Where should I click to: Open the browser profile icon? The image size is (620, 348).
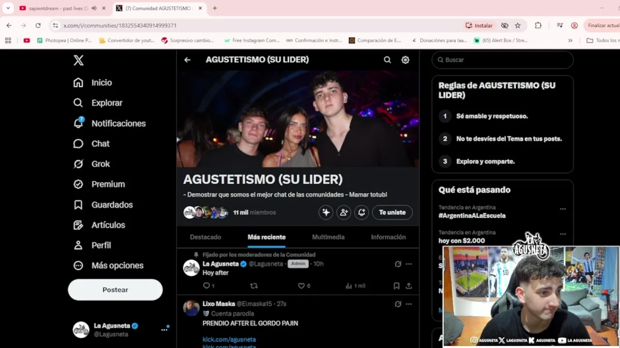(574, 25)
